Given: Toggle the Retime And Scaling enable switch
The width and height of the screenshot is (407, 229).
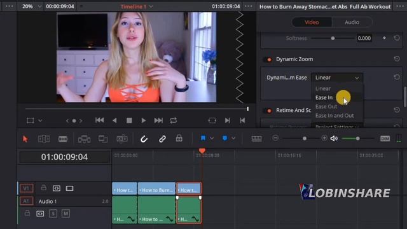Looking at the screenshot, I should (268, 111).
